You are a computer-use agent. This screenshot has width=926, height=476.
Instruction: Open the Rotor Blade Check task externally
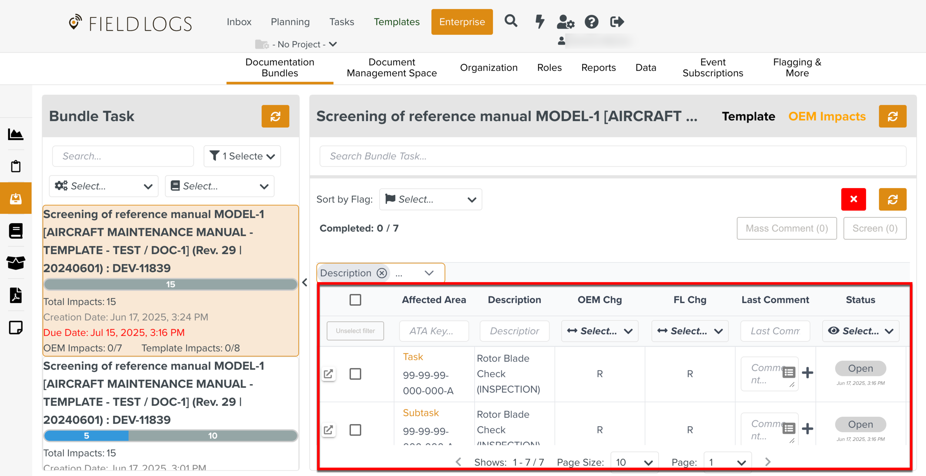pyautogui.click(x=328, y=374)
